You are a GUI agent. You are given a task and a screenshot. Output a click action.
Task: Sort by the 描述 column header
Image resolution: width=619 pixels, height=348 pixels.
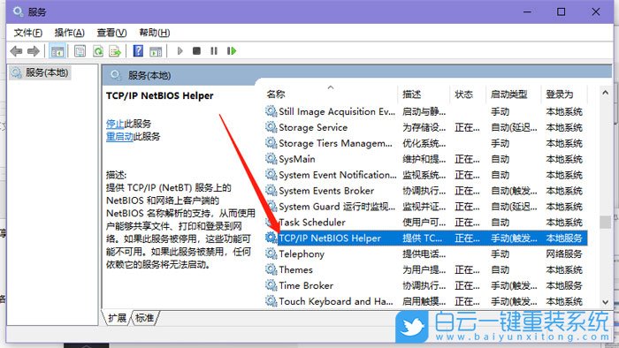coord(412,95)
